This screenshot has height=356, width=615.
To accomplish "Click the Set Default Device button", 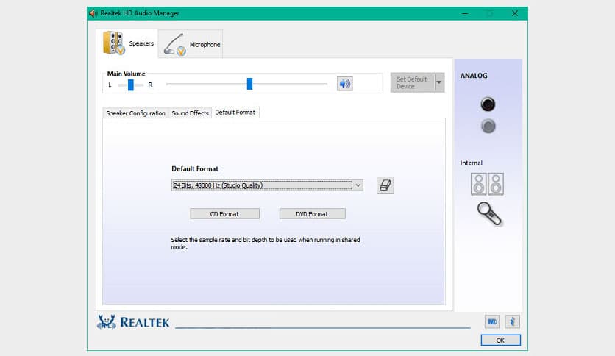I will click(x=412, y=82).
